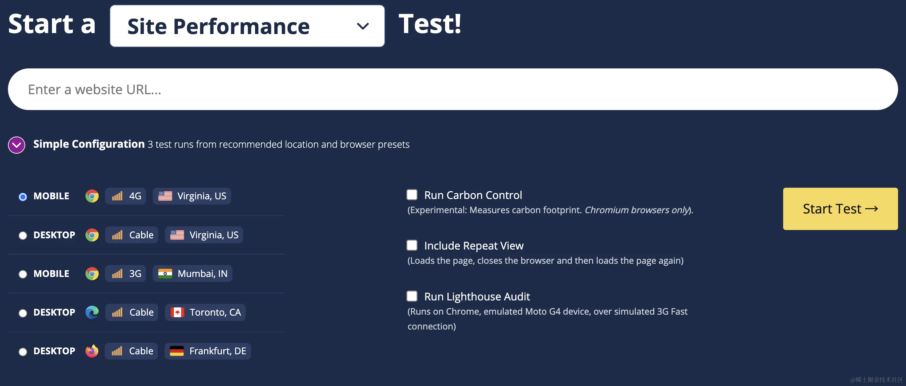906x386 pixels.
Task: Click the Firefox icon in Frankfurt row
Action: [92, 351]
